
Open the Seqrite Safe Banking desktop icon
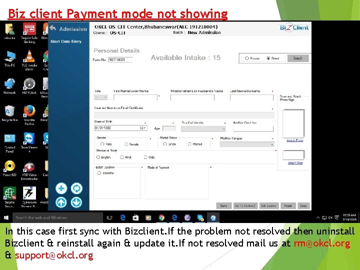(29, 33)
